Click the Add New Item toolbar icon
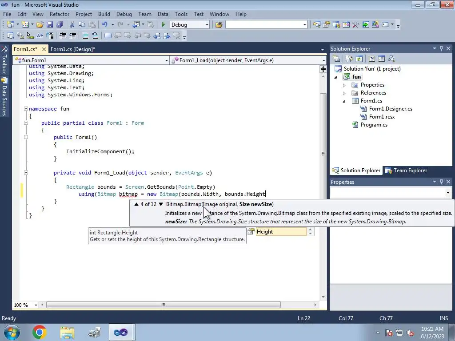The image size is (455, 341). pos(25,25)
